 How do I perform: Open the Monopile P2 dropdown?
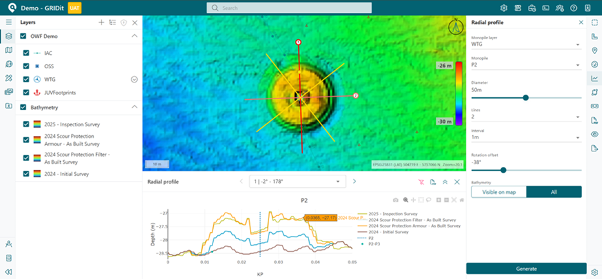[526, 65]
